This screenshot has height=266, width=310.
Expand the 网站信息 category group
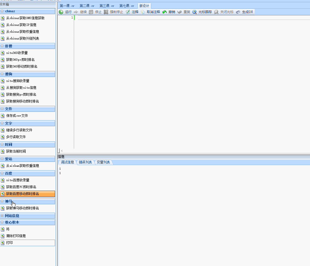[2, 216]
